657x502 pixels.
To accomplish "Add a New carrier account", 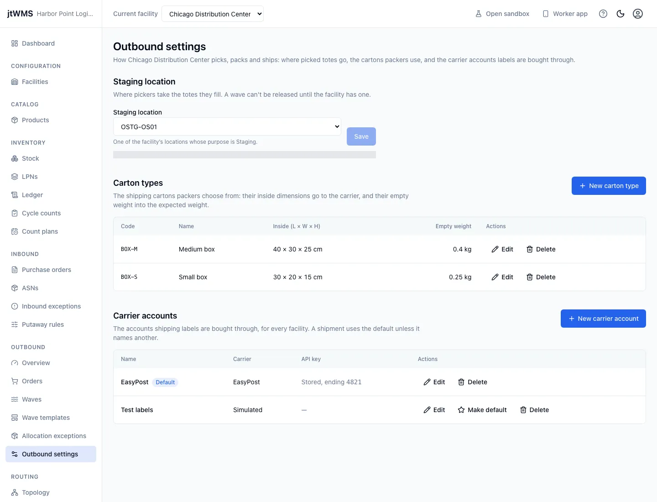I will pyautogui.click(x=603, y=319).
